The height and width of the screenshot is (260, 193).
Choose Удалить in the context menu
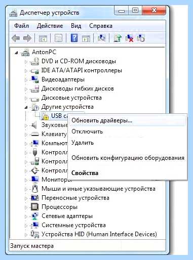[127, 143]
